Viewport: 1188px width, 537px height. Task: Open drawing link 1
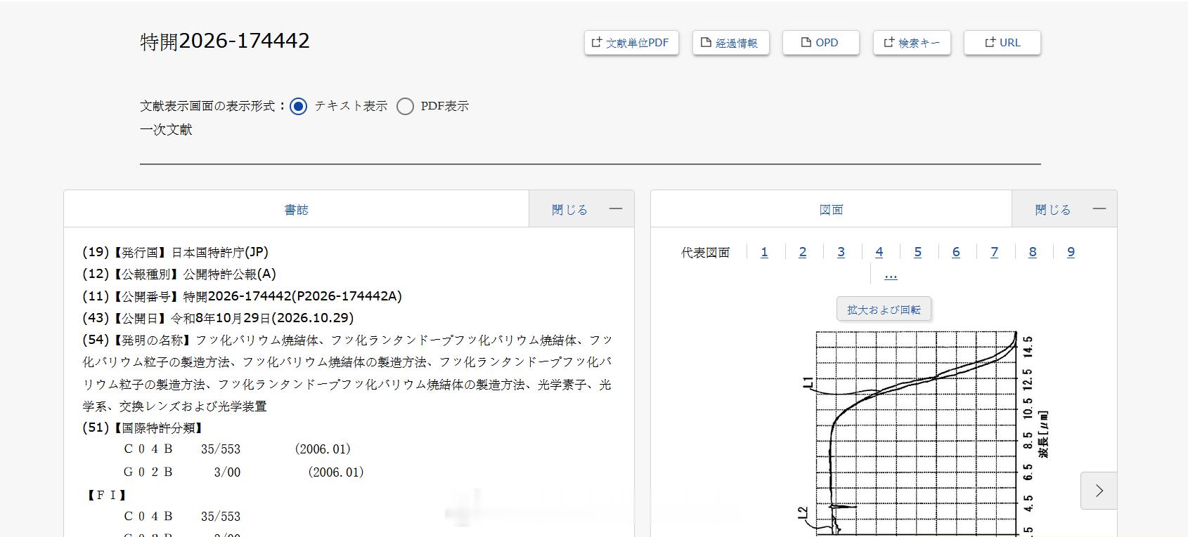click(765, 252)
